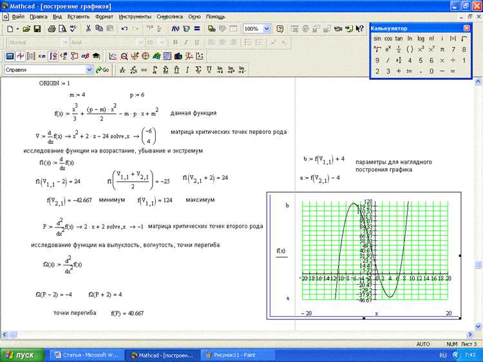
Task: Copy the selection using the Copy icon
Action: click(99, 28)
